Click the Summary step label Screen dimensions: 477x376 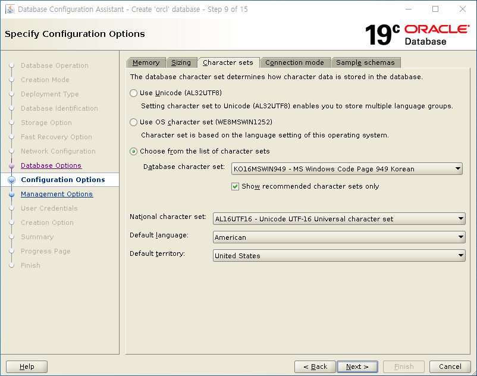[x=37, y=237]
